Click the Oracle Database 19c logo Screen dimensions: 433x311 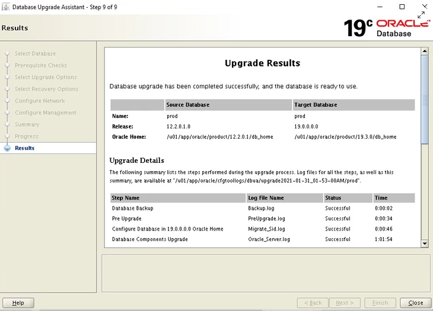point(387,28)
